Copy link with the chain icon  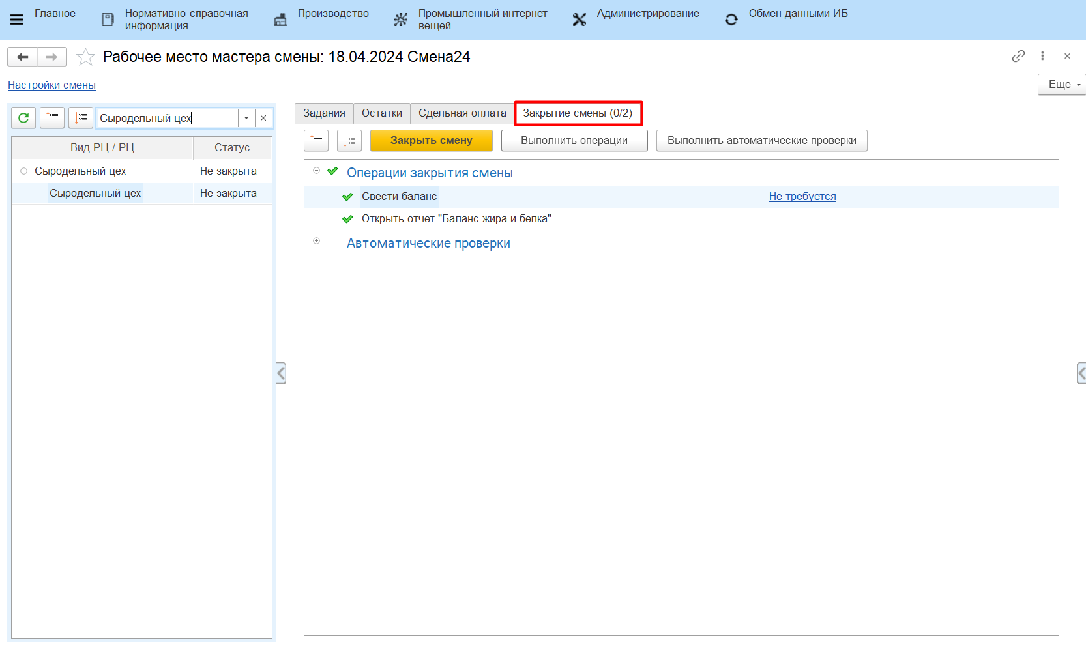pyautogui.click(x=1018, y=56)
